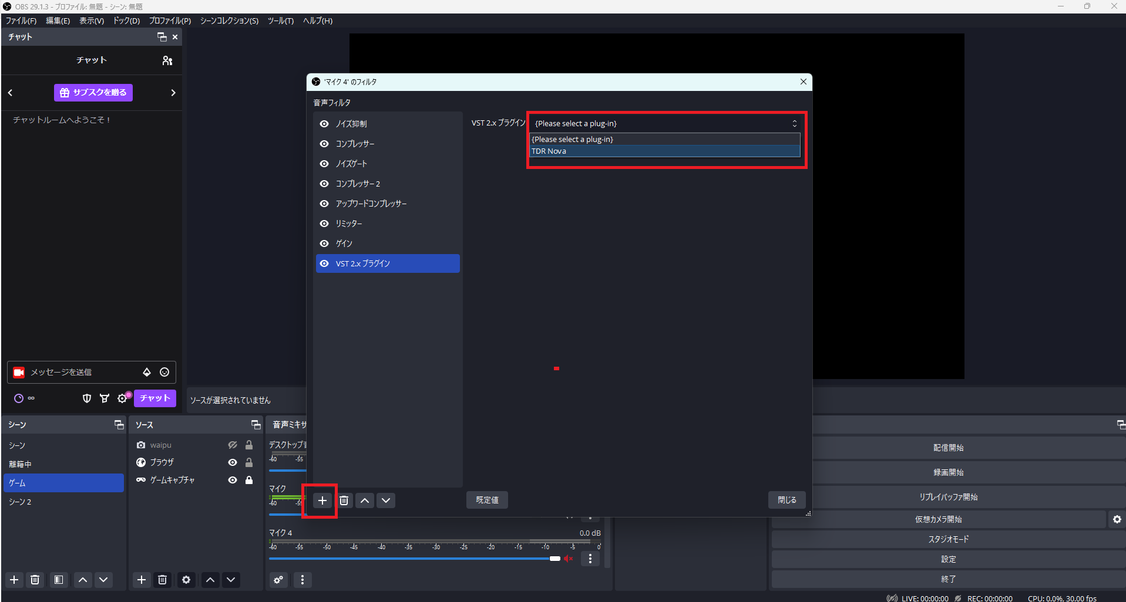
Task: Toggle visibility of アップワードコンプレッサー filter
Action: pyautogui.click(x=324, y=204)
